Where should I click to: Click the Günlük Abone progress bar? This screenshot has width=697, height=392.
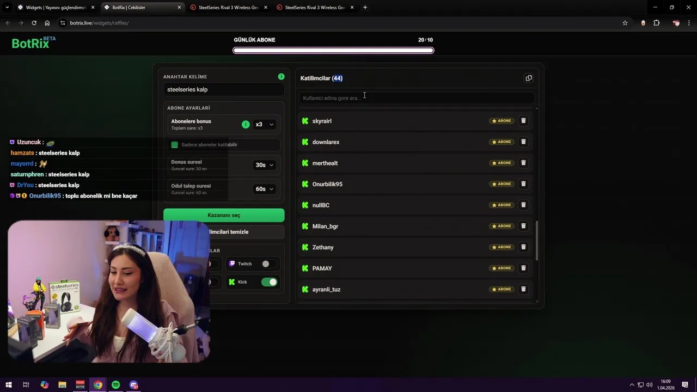[x=333, y=51]
